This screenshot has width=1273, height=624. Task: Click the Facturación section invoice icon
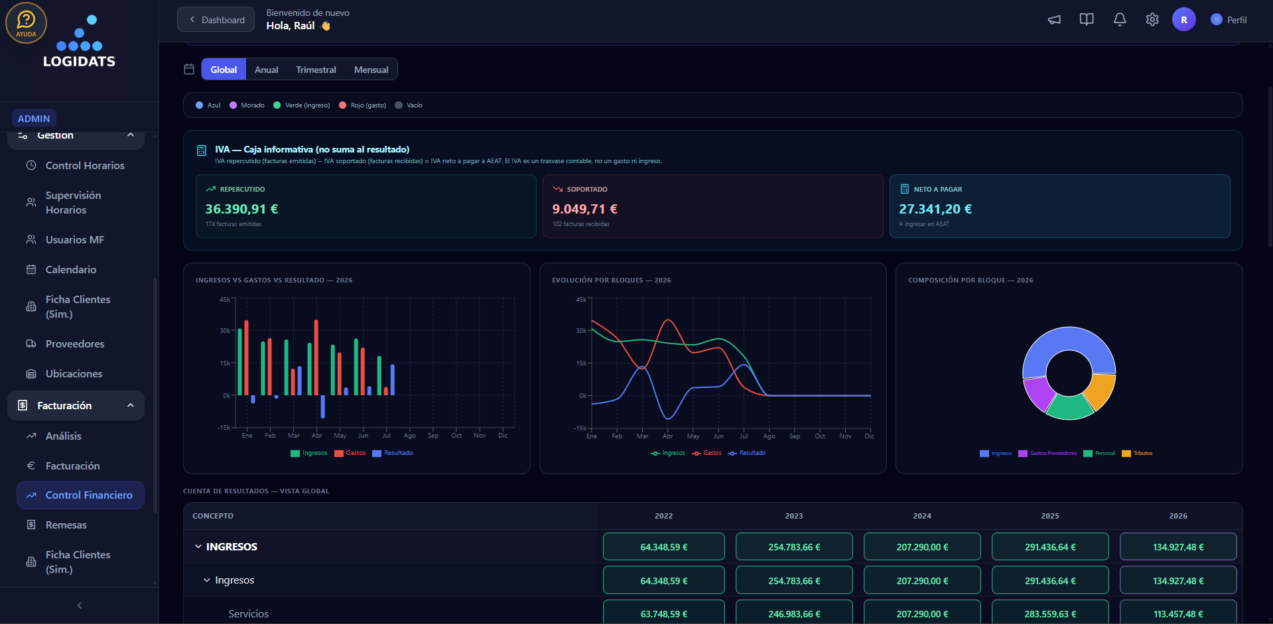tap(23, 405)
